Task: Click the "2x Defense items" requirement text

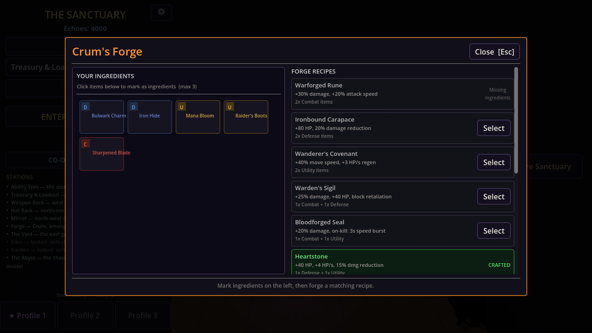Action: 314,136
